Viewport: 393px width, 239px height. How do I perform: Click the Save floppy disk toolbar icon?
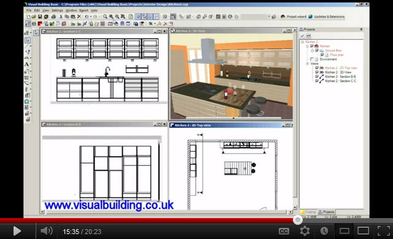(40, 17)
